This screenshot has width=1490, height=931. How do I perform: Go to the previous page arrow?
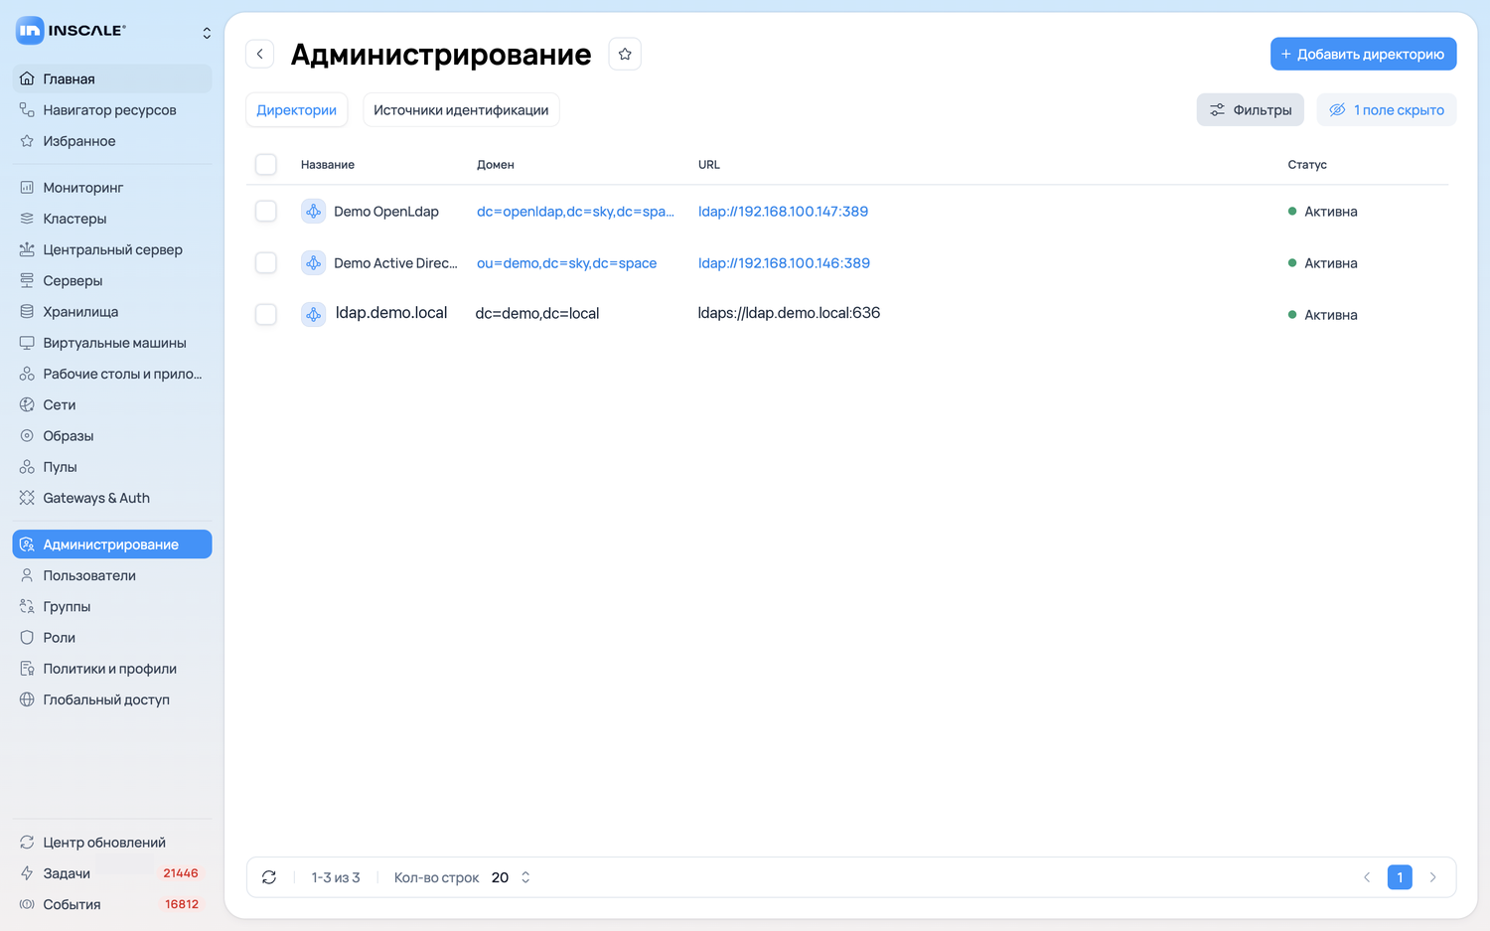[1367, 877]
